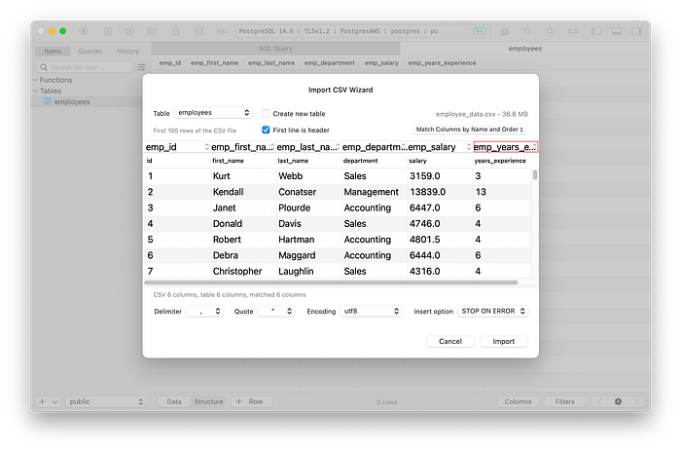Open the SQL editor toolbar icon
The width and height of the screenshot is (681, 452).
click(222, 31)
